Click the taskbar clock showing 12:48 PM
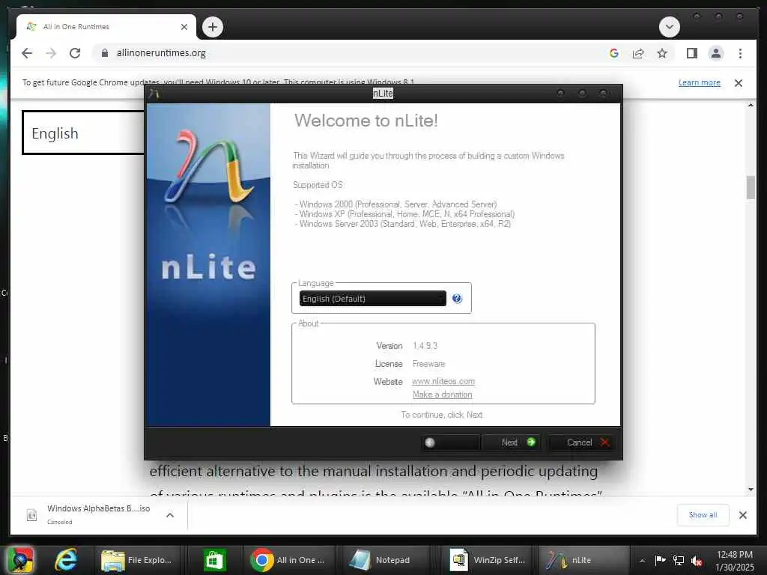767x575 pixels. coord(734,560)
